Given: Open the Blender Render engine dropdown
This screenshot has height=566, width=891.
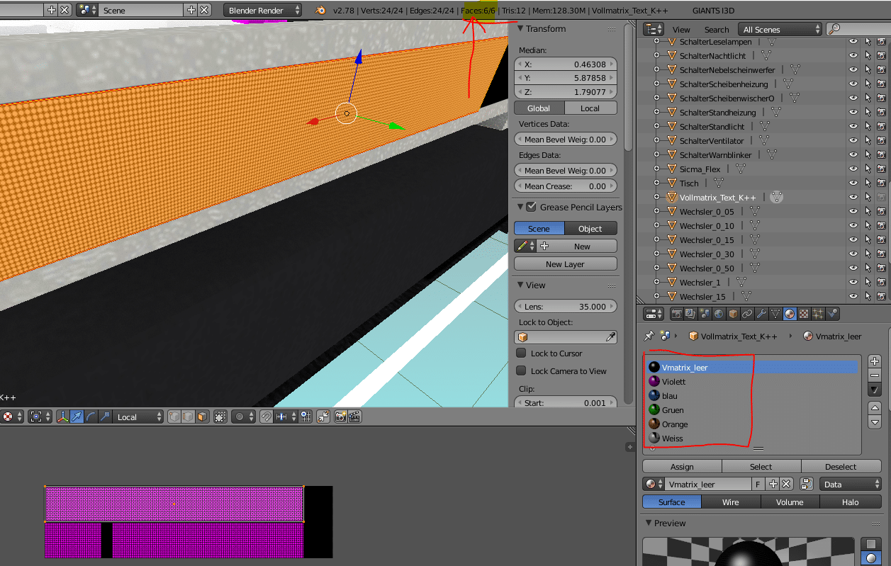Looking at the screenshot, I should (262, 11).
